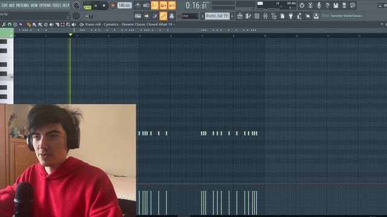Screen dimensions: 387x217
Task: Open undo history circular arrow icon
Action: tap(302, 5)
